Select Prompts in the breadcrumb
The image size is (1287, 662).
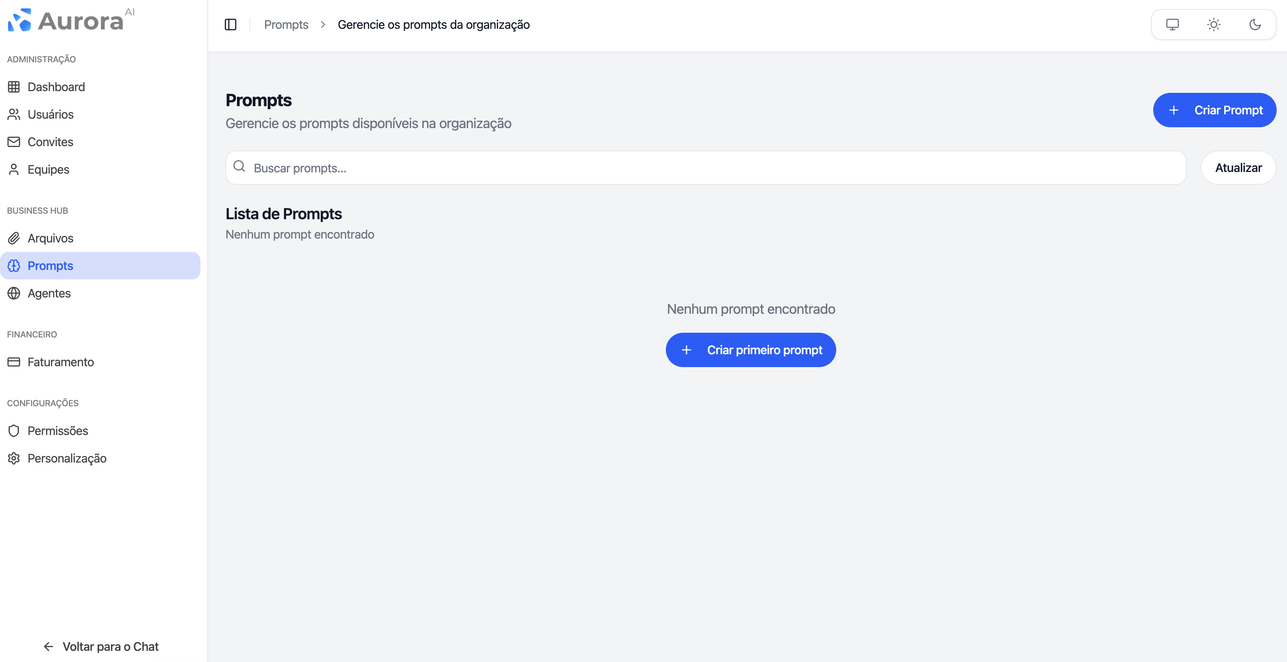286,24
